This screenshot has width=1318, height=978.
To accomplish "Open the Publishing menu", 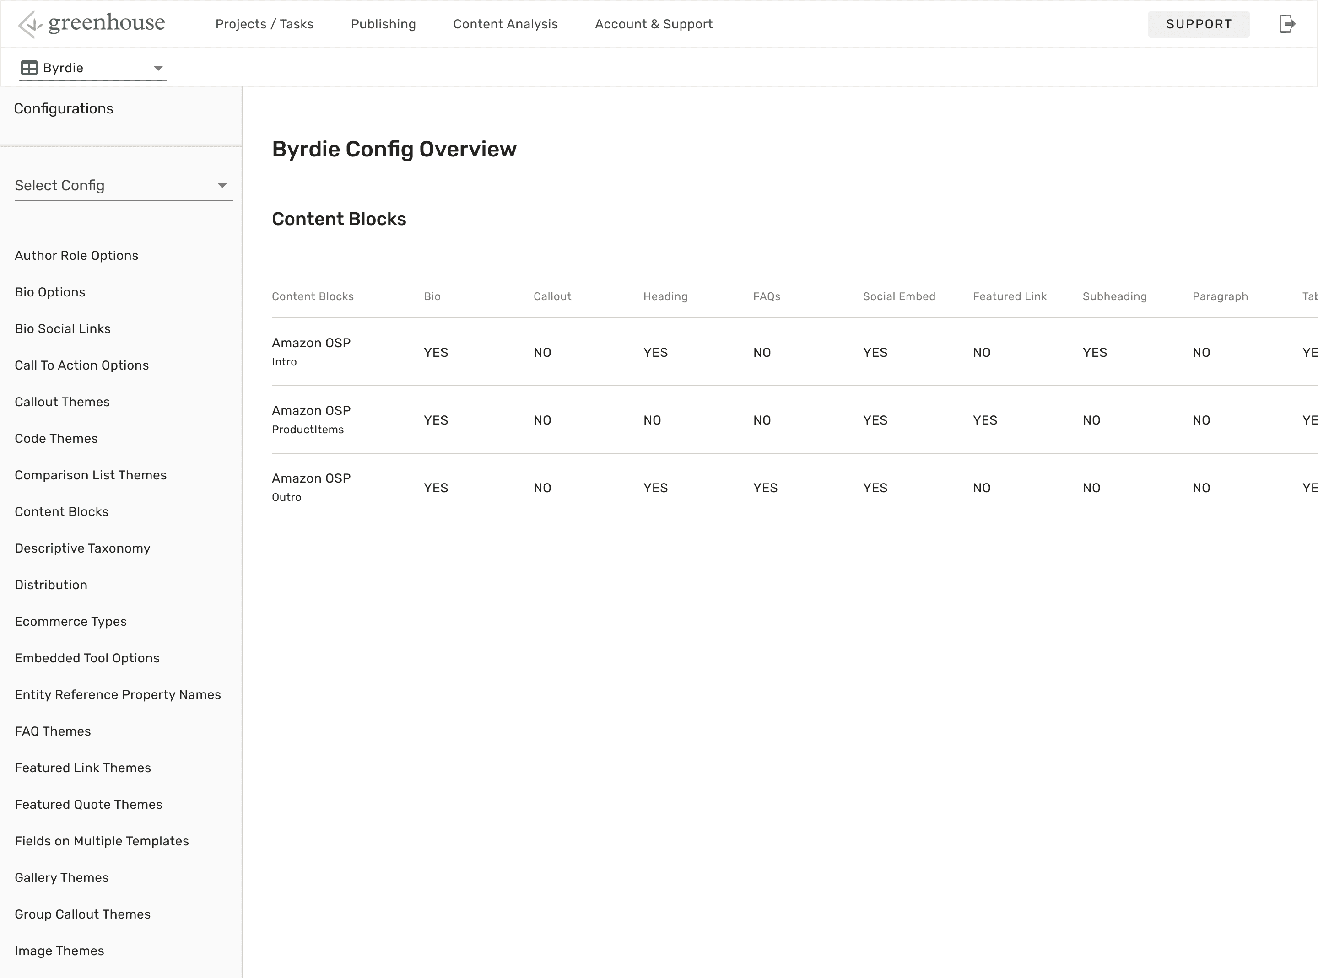I will pyautogui.click(x=383, y=24).
